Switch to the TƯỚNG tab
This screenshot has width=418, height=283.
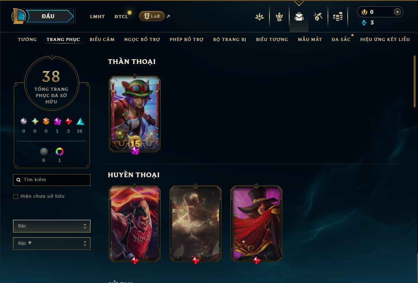[27, 39]
